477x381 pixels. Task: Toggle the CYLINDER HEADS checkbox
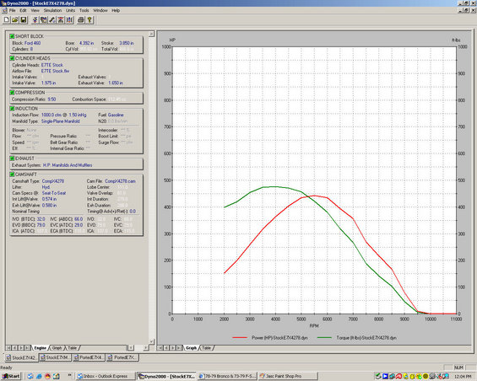pyautogui.click(x=12, y=58)
